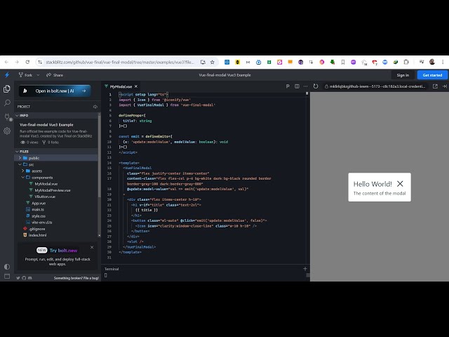Open App.vue in the file tree

[39, 203]
